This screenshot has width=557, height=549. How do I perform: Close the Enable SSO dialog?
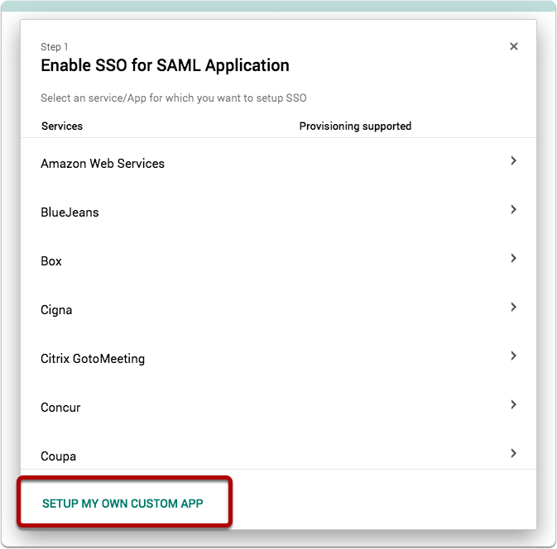[x=513, y=46]
